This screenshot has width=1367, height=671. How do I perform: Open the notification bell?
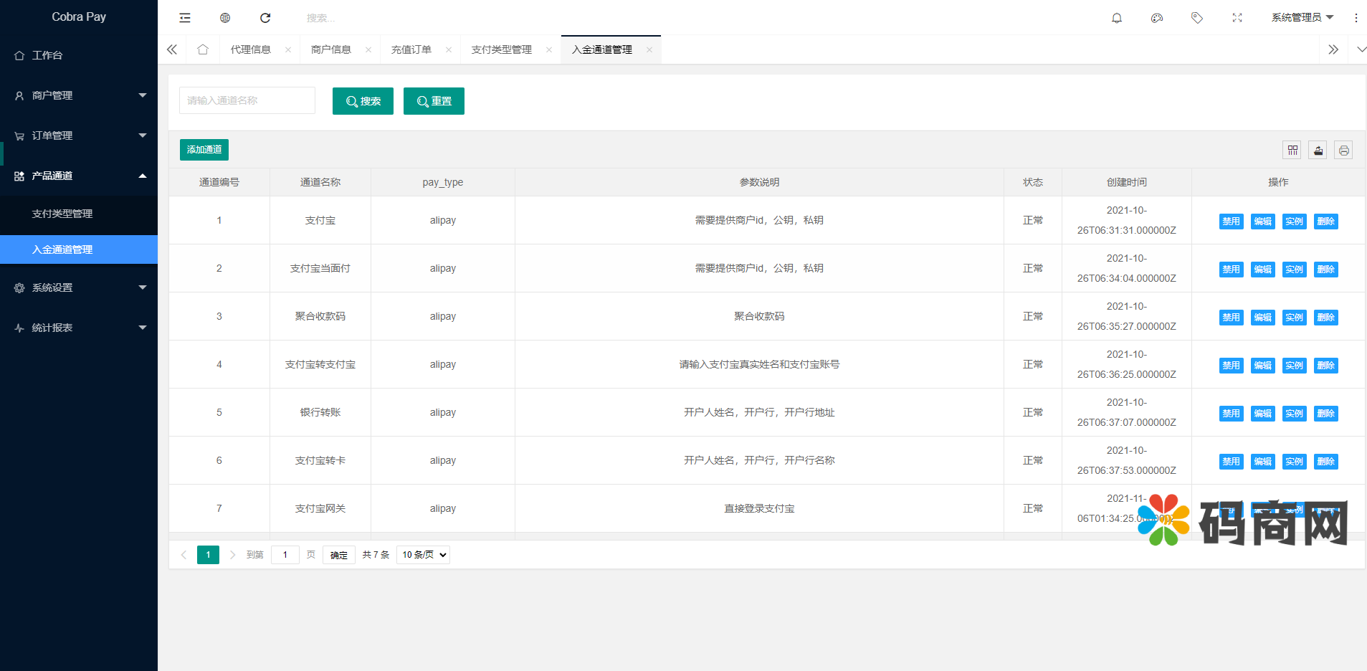(1117, 18)
